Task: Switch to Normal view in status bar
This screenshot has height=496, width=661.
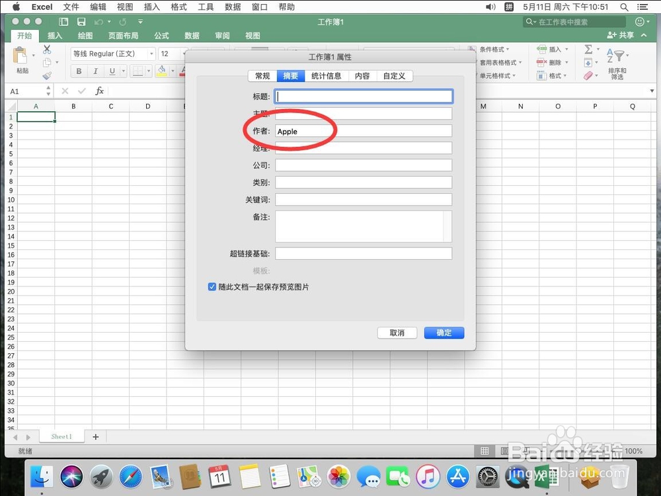Action: (485, 451)
